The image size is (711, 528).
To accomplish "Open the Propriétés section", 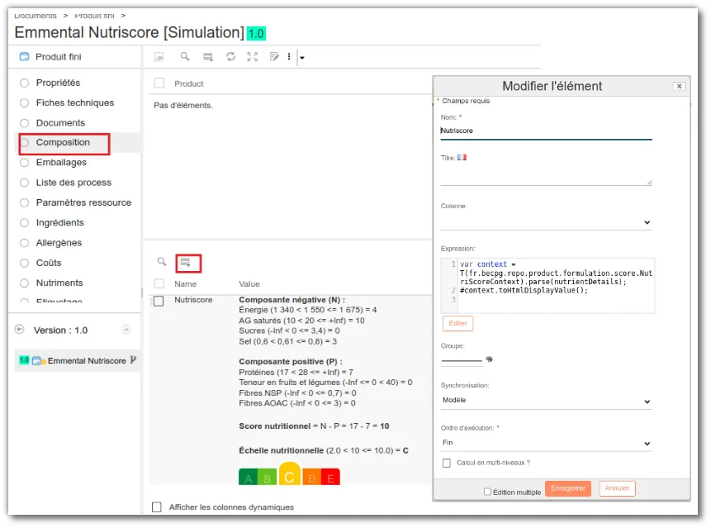I will (58, 83).
